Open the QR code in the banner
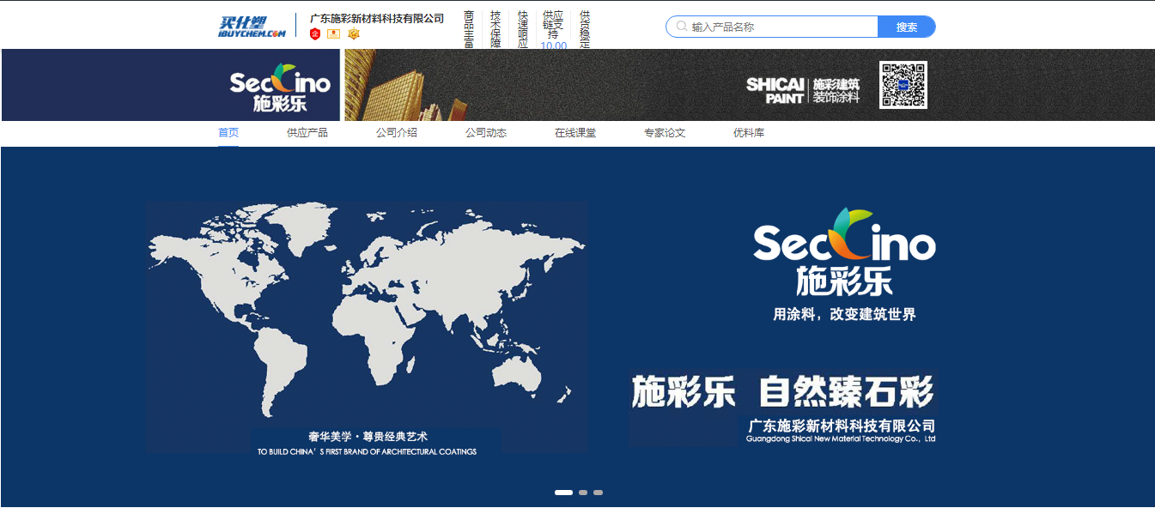 (903, 85)
